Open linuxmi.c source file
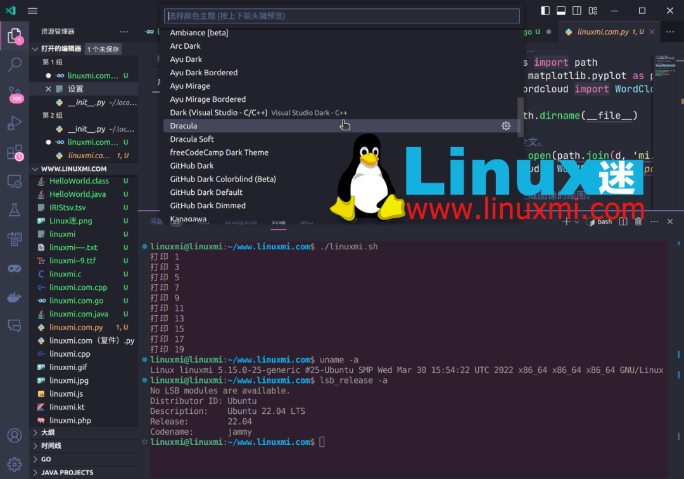This screenshot has width=684, height=479. pyautogui.click(x=84, y=274)
